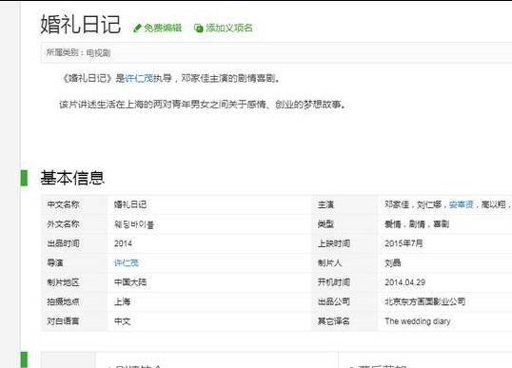Open the 安宰贤 actor link
The height and width of the screenshot is (368, 512).
[x=461, y=204]
